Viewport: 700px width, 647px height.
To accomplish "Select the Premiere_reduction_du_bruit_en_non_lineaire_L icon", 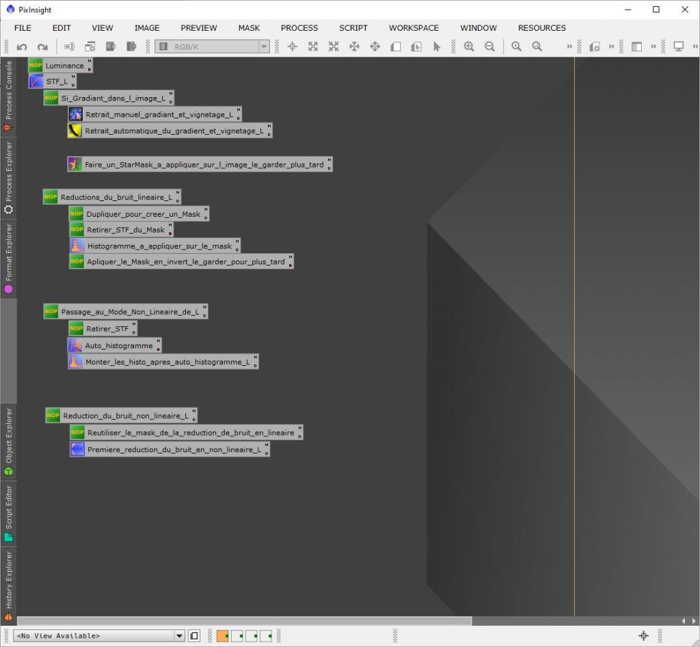I will 170,449.
